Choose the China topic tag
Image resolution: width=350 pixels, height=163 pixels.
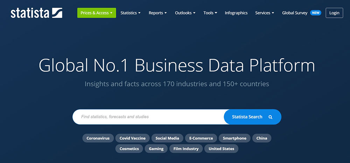pyautogui.click(x=262, y=138)
